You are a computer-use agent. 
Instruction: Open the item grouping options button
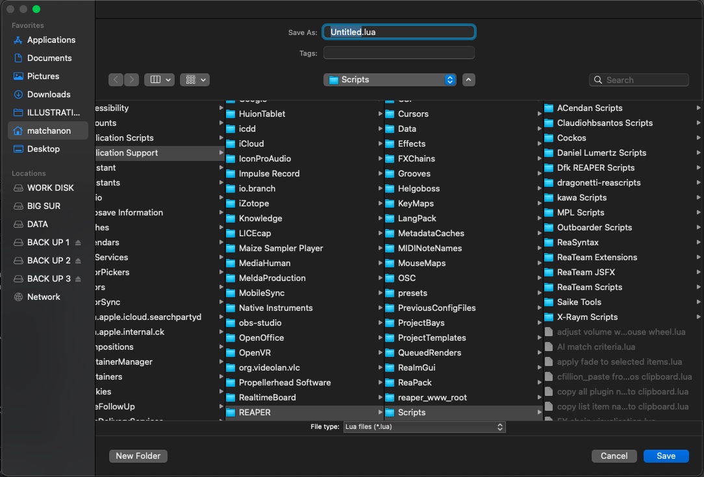tap(195, 80)
